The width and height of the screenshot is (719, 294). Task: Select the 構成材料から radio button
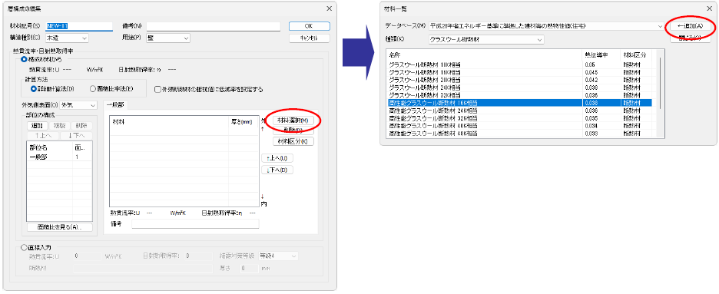click(24, 60)
